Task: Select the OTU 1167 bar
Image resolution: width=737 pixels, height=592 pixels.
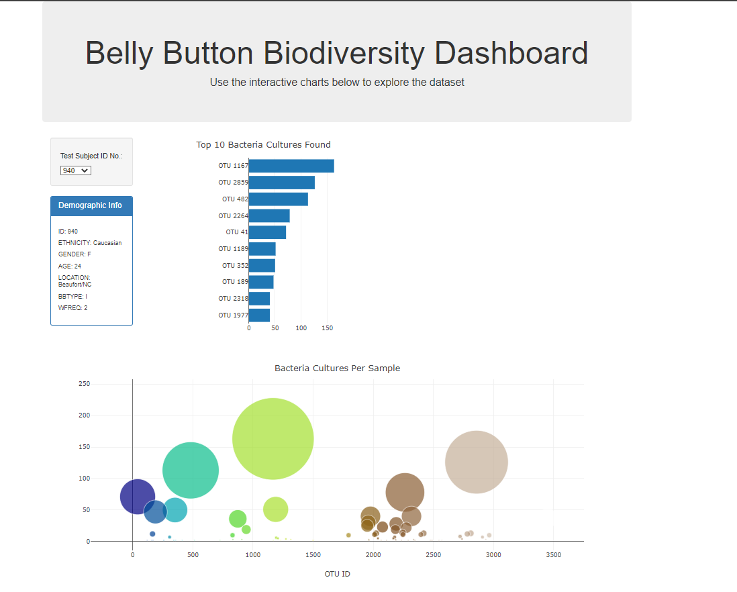Action: click(291, 165)
